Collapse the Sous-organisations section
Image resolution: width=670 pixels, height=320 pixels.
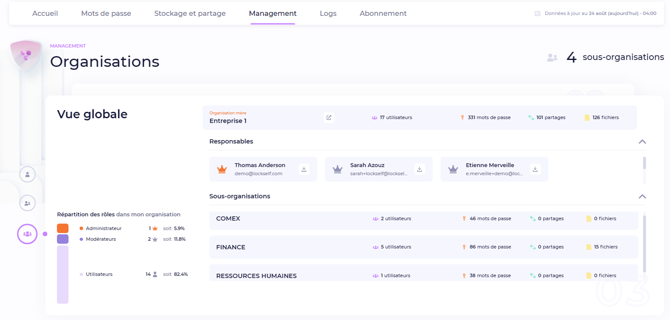642,196
